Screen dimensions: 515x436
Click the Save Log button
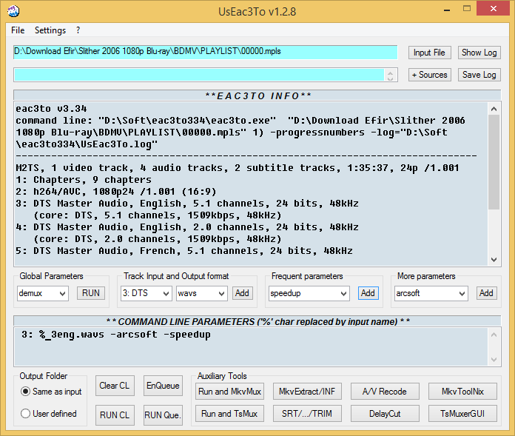point(479,75)
